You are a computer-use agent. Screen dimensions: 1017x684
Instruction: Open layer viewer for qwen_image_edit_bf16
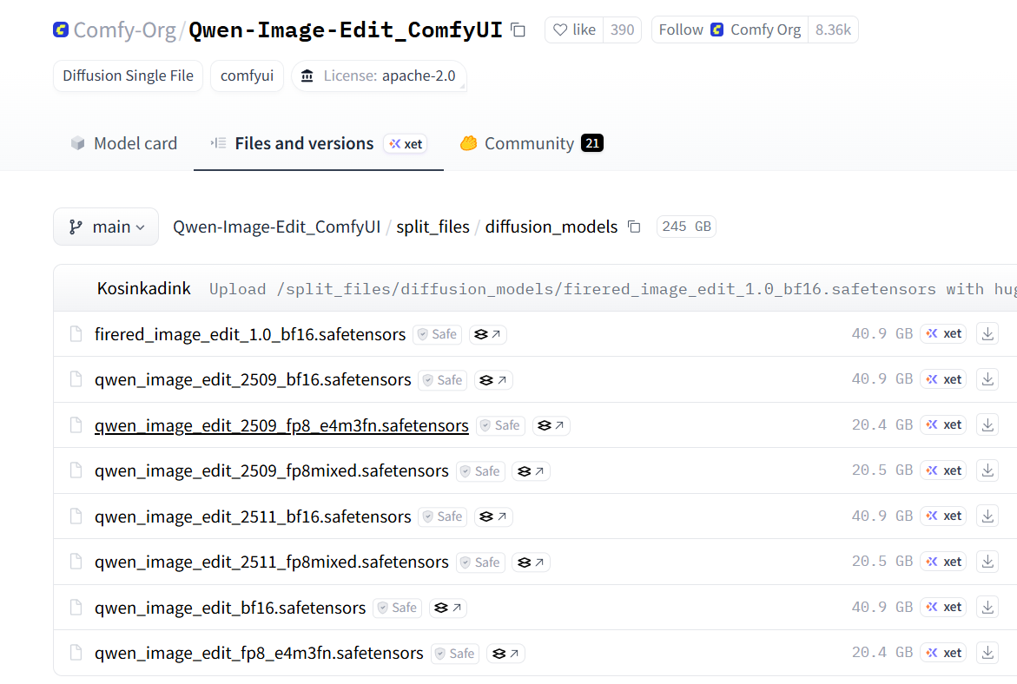click(x=448, y=608)
